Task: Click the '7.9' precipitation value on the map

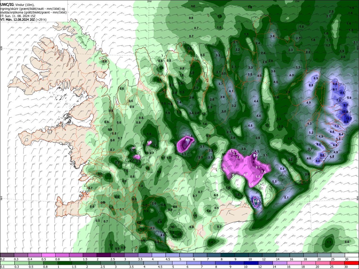Action: tap(339, 100)
